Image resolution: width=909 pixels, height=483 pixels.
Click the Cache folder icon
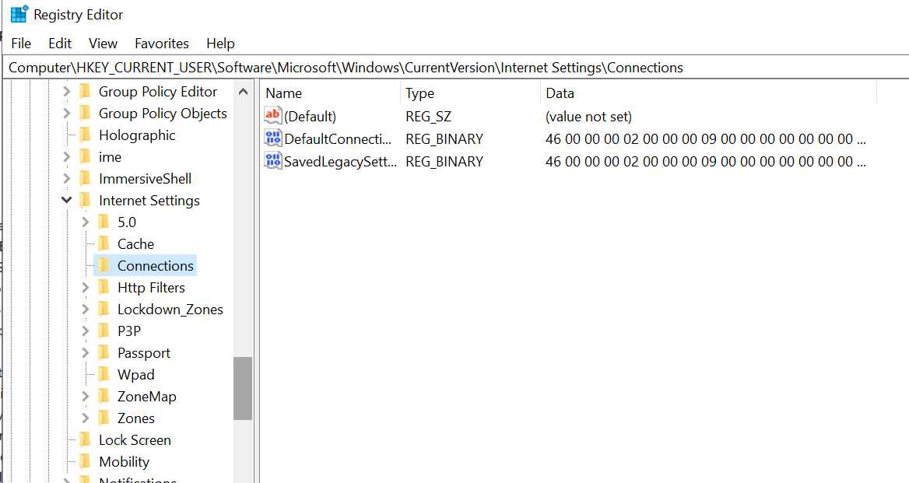click(104, 243)
